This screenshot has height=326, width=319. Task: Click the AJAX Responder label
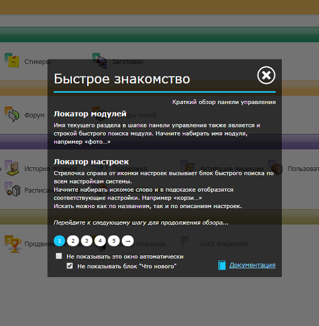point(224,244)
